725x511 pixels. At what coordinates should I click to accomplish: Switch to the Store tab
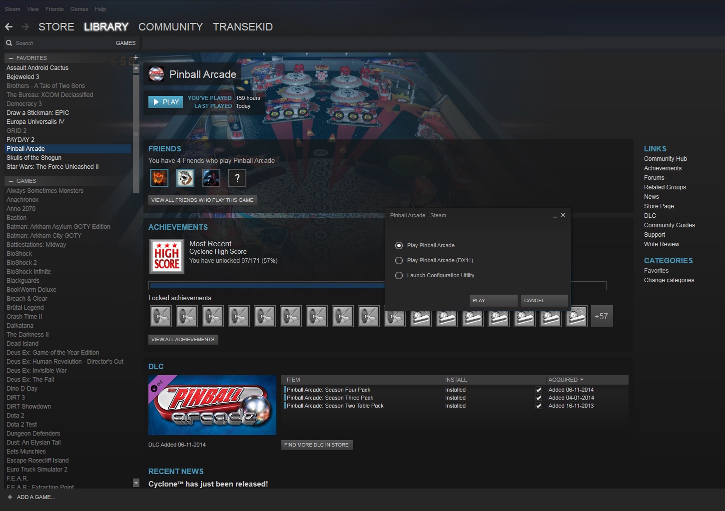click(56, 27)
